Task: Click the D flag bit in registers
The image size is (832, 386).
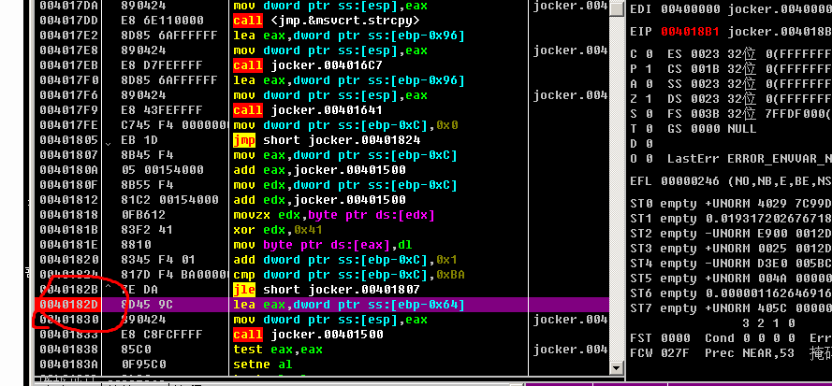Action: pyautogui.click(x=649, y=144)
